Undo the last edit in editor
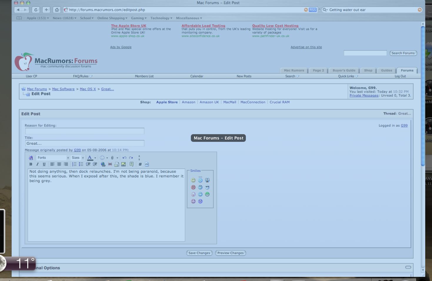 tap(124, 158)
